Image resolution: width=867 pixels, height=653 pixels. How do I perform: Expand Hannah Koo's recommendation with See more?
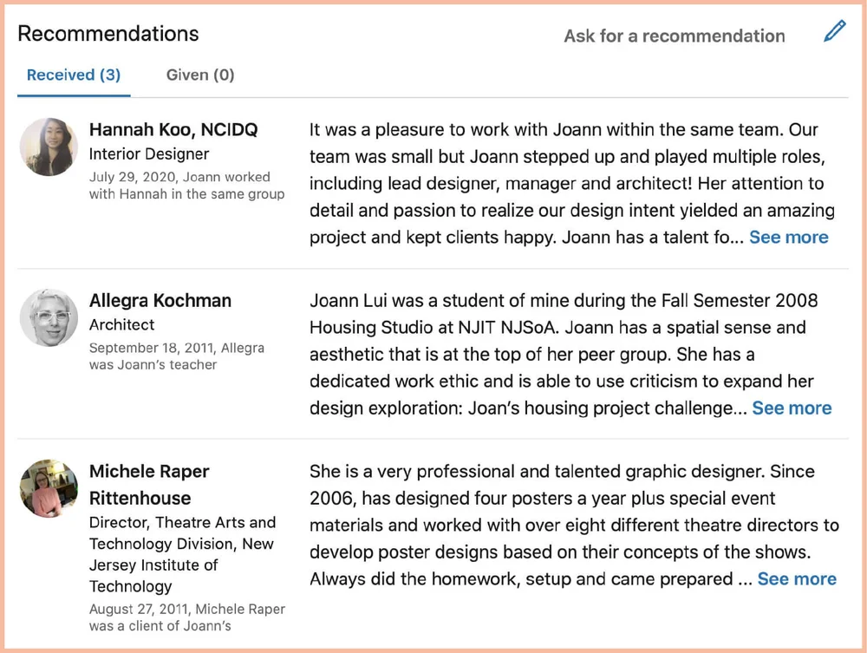pos(788,238)
